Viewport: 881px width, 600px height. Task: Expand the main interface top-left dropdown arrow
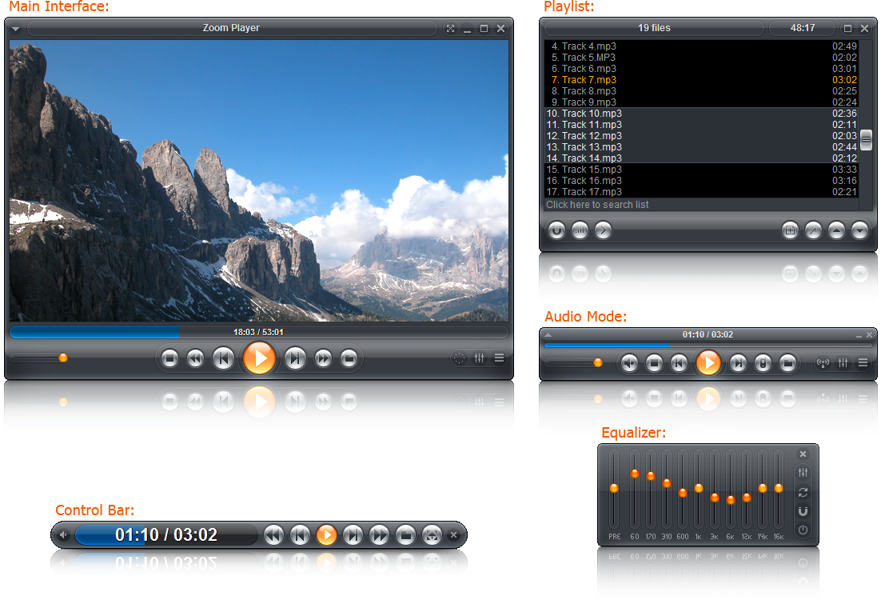click(x=16, y=29)
